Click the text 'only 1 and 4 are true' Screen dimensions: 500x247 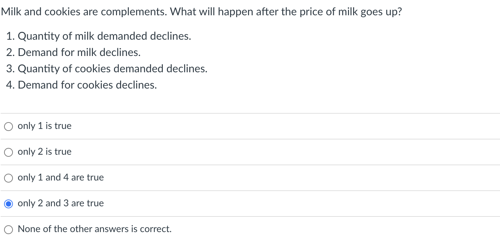(x=61, y=177)
